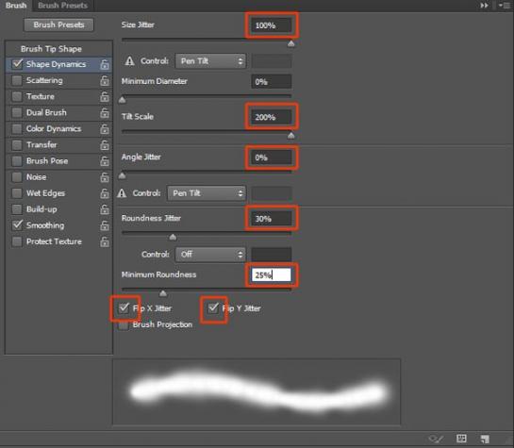The height and width of the screenshot is (448, 514).
Task: Click the lock icon beside Shape Dynamics
Action: [x=105, y=64]
